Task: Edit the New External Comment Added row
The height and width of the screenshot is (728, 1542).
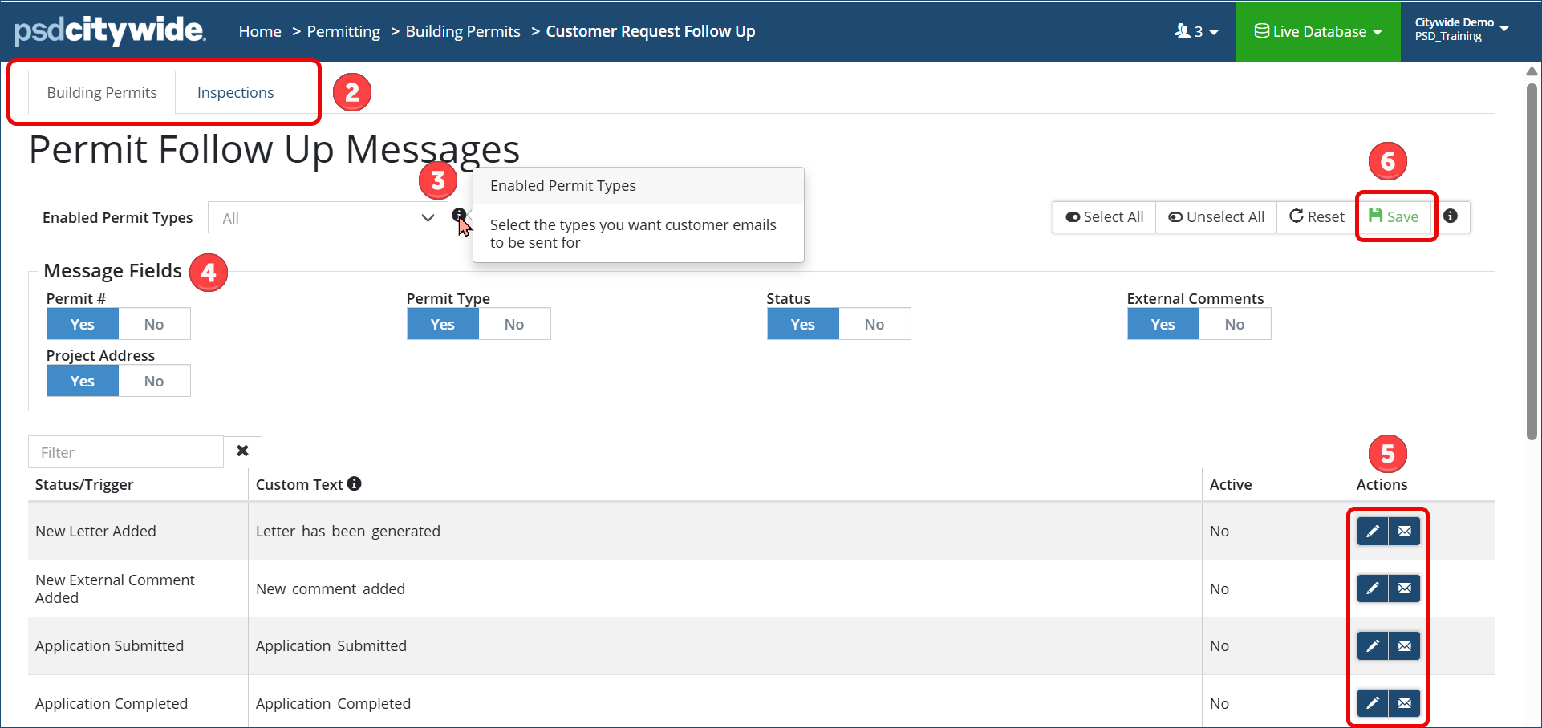Action: (1372, 588)
